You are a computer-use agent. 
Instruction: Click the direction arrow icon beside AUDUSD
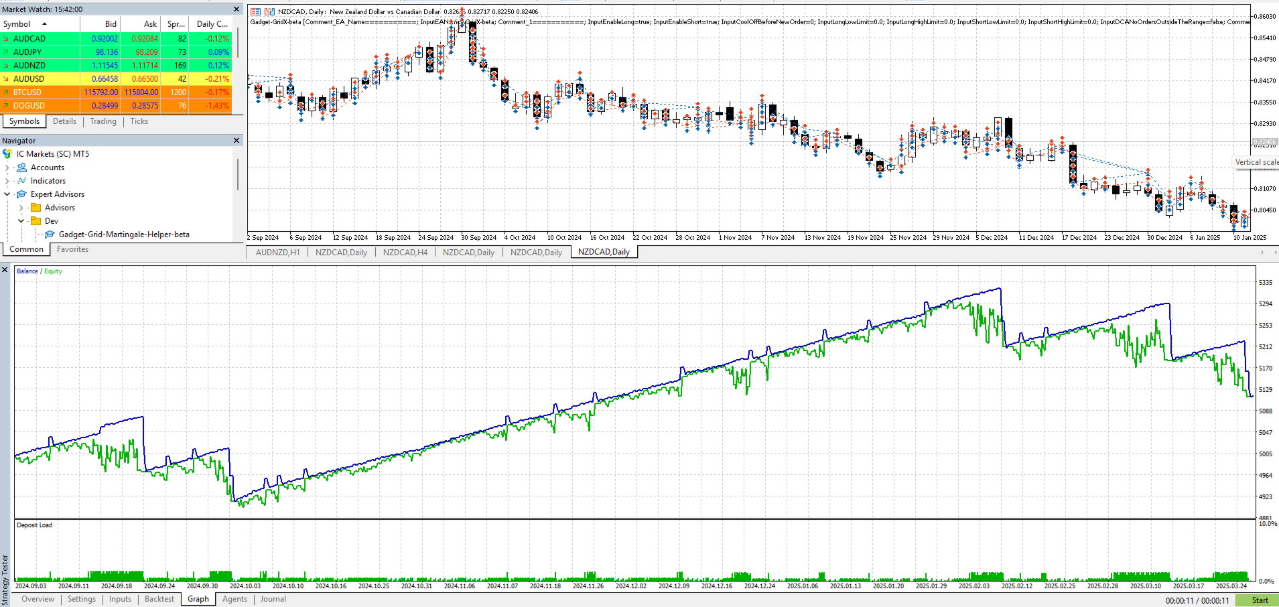(x=6, y=79)
